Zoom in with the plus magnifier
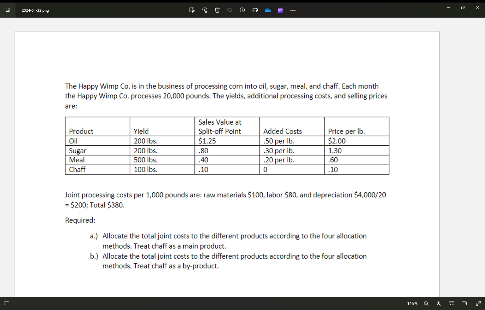Image resolution: width=485 pixels, height=310 pixels. 439,303
